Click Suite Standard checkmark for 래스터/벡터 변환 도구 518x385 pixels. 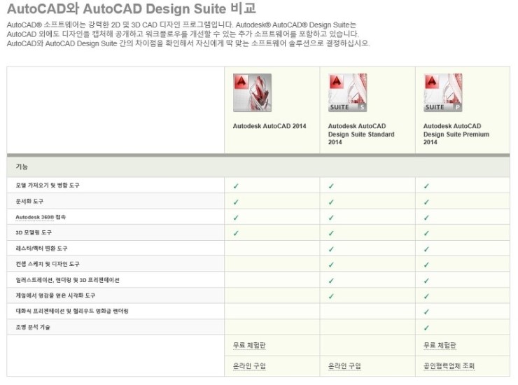(331, 248)
